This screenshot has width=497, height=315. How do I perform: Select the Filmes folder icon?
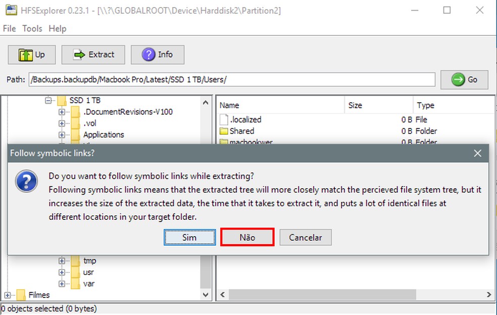pyautogui.click(x=21, y=295)
